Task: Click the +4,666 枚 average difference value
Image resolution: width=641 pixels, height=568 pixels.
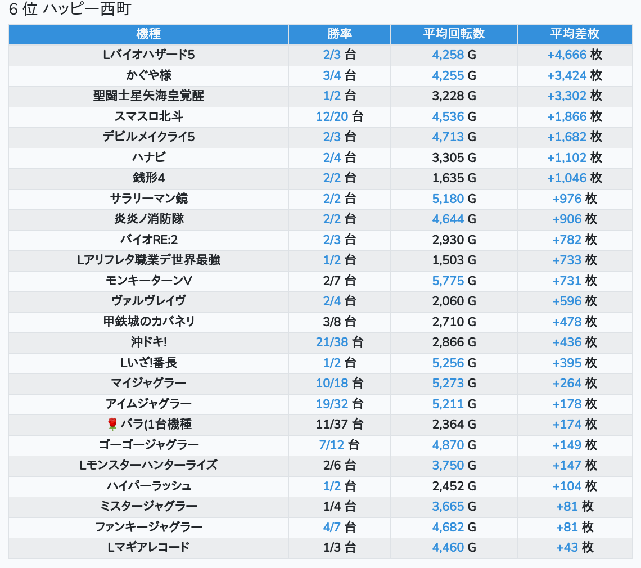Action: (575, 55)
